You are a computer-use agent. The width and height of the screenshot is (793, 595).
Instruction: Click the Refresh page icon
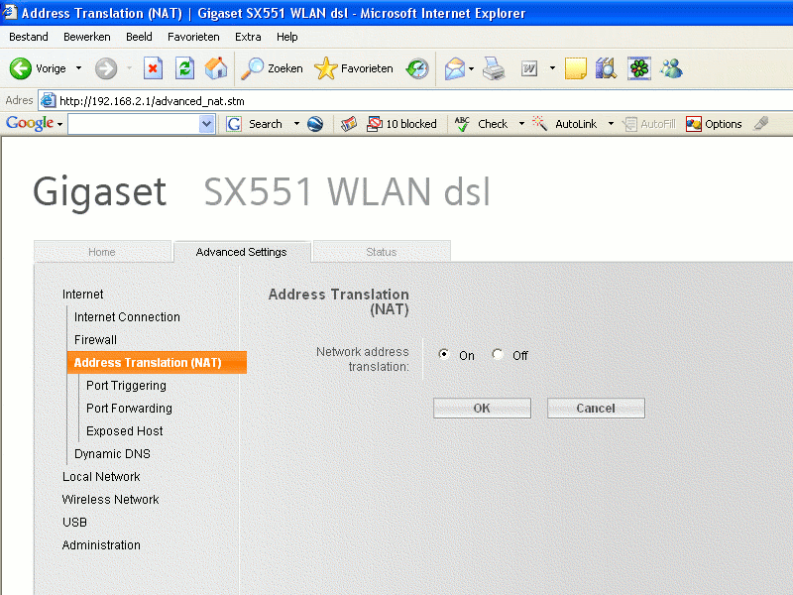[184, 68]
